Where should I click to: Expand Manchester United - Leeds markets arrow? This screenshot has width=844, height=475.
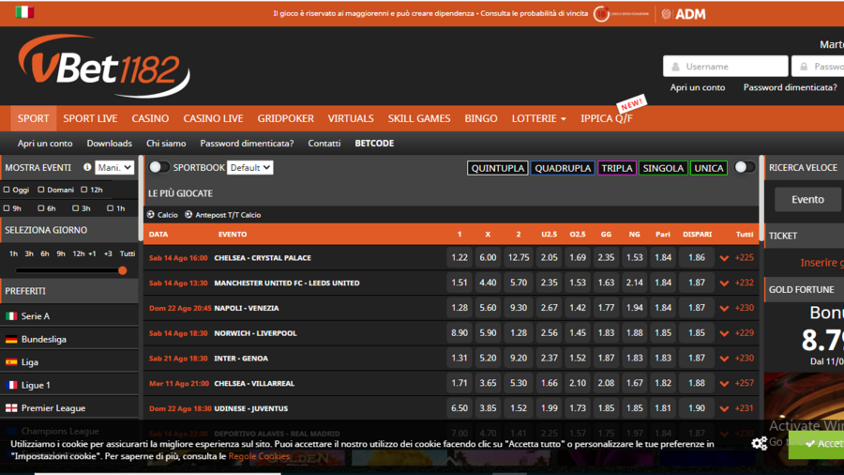pyautogui.click(x=724, y=283)
